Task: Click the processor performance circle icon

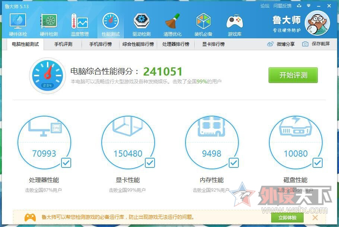Action: (x=45, y=127)
